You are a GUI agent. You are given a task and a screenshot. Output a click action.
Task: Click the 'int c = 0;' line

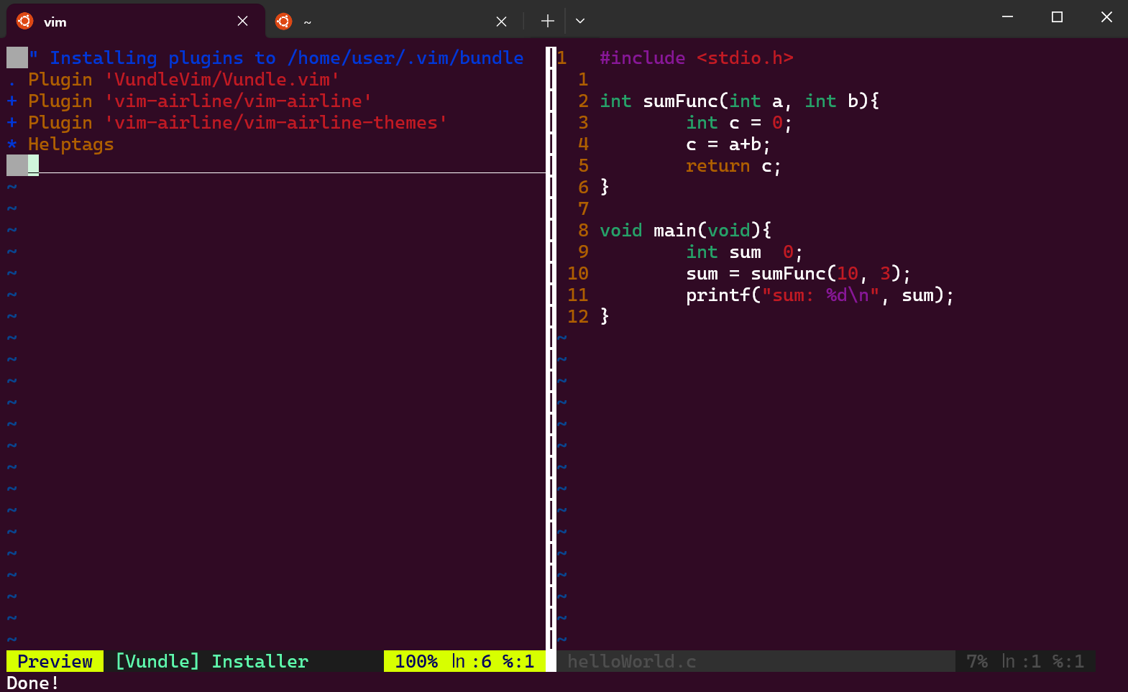pyautogui.click(x=739, y=122)
